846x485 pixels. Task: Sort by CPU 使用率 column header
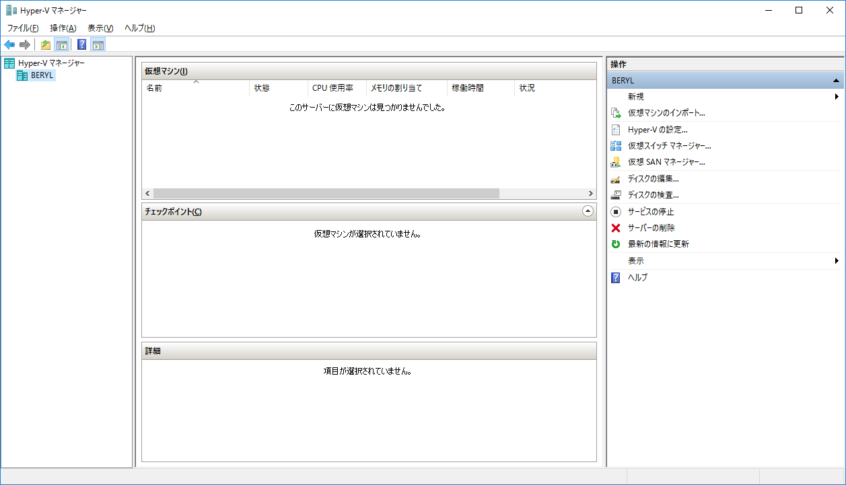coord(337,88)
